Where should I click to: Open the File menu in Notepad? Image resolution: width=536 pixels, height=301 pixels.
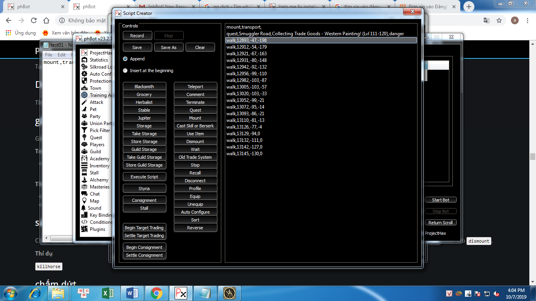[x=49, y=55]
